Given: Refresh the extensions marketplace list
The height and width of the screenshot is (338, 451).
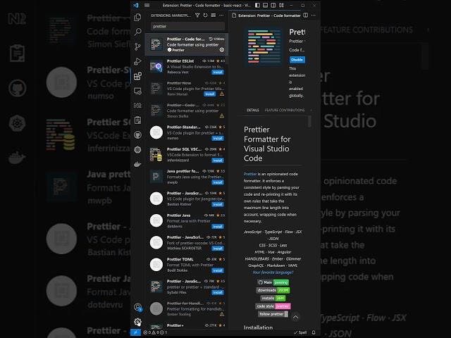Looking at the screenshot, I should pos(205,15).
